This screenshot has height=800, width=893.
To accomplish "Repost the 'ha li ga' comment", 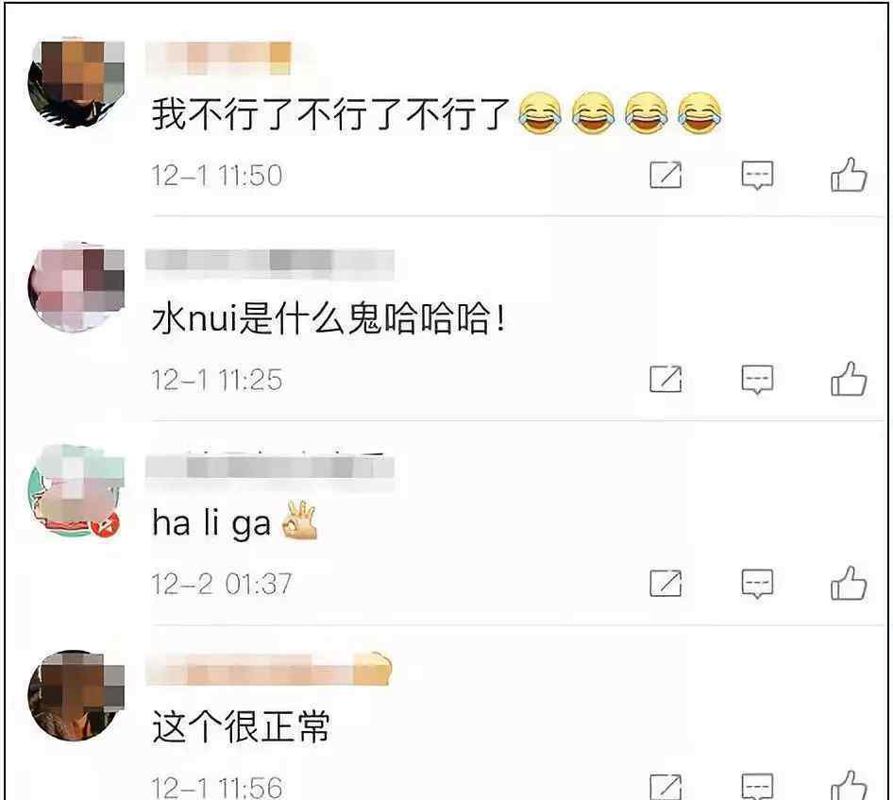I will click(x=666, y=583).
